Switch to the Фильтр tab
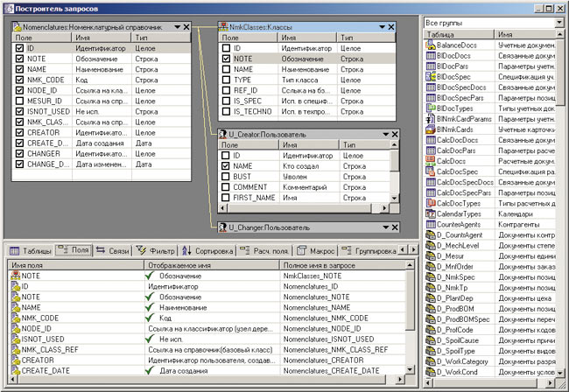The height and width of the screenshot is (392, 569). click(x=157, y=251)
